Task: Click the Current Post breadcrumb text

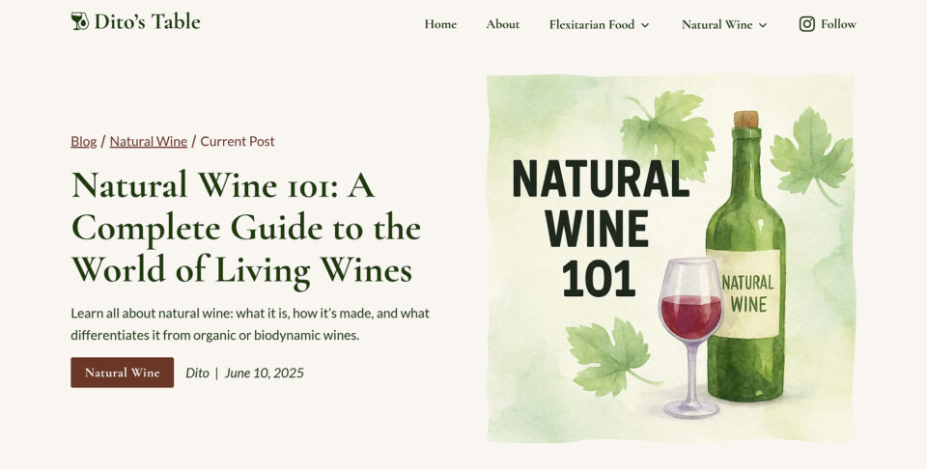Action: pyautogui.click(x=238, y=141)
